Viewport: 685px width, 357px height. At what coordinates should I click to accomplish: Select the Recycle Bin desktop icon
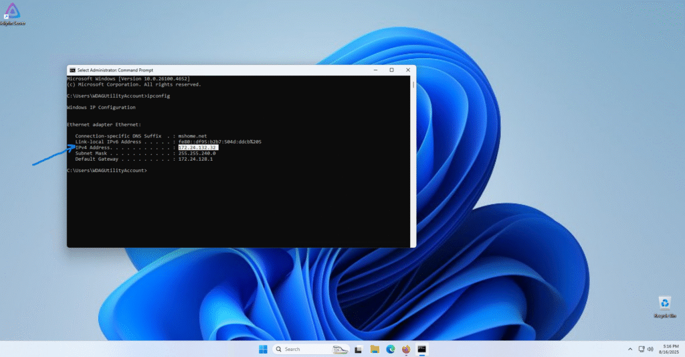point(664,307)
